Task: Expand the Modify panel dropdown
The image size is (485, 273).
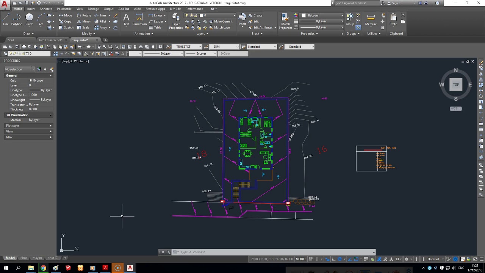Action: coord(89,34)
